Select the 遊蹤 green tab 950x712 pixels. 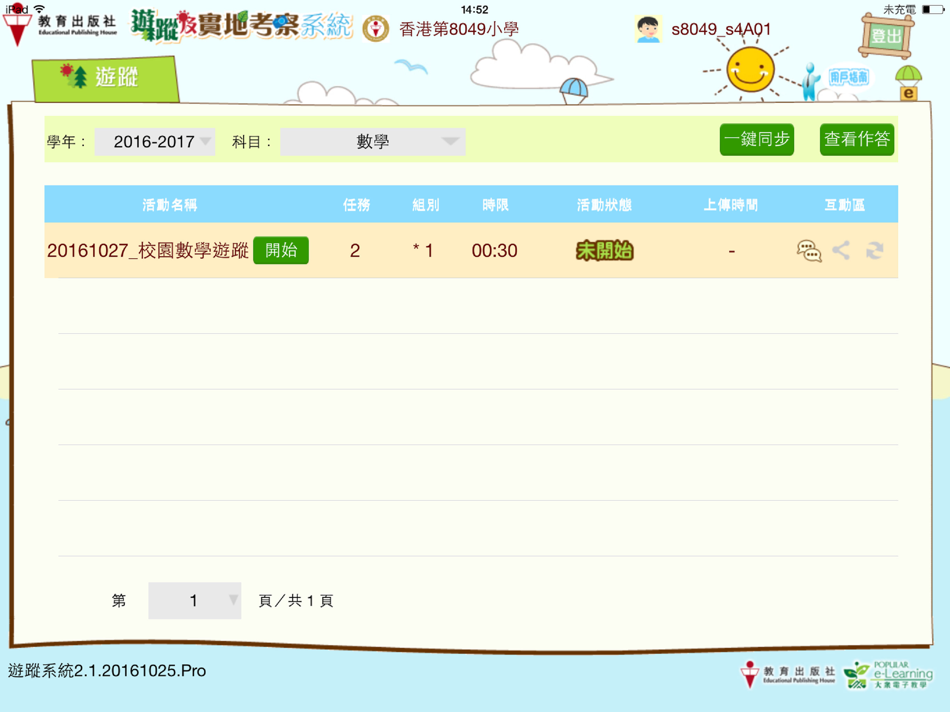point(106,79)
